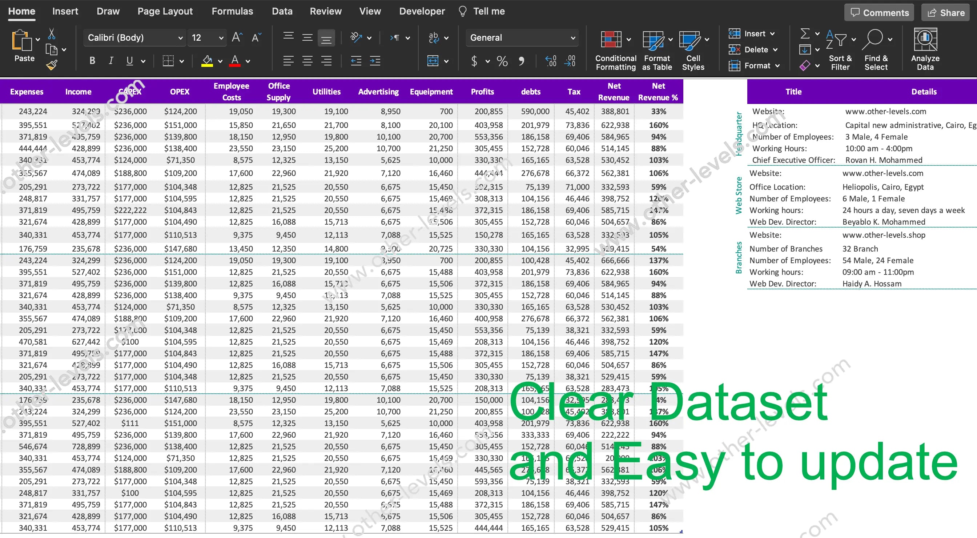The image size is (977, 538).
Task: Click Increase Font Size icon
Action: click(237, 37)
